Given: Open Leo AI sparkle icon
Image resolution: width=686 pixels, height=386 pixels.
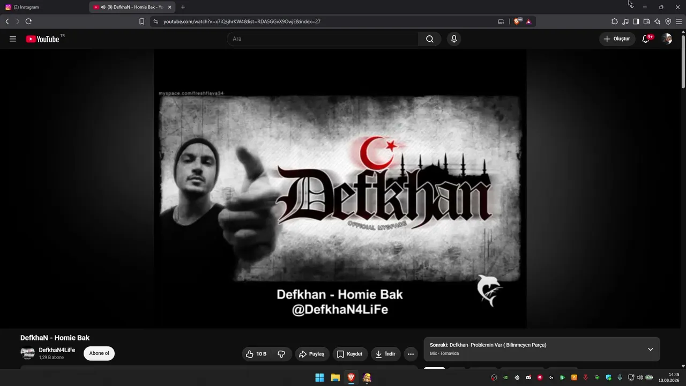Looking at the screenshot, I should point(658,21).
